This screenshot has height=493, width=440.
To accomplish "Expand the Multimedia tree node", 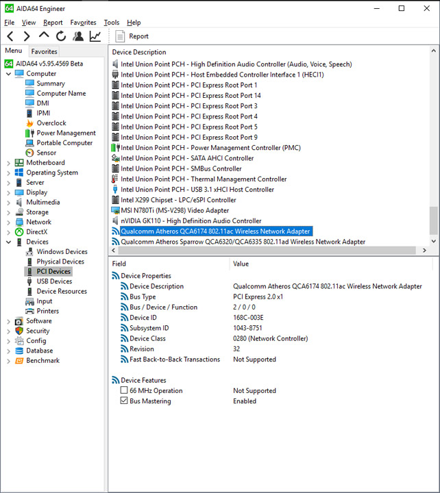I will 8,203.
